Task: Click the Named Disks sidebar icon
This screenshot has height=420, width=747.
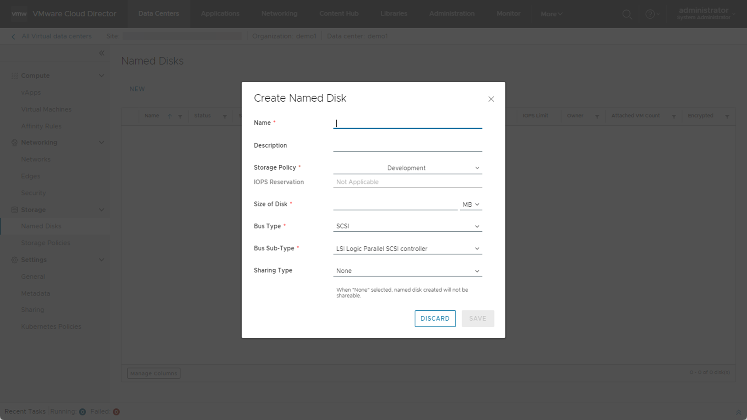Action: click(x=41, y=226)
